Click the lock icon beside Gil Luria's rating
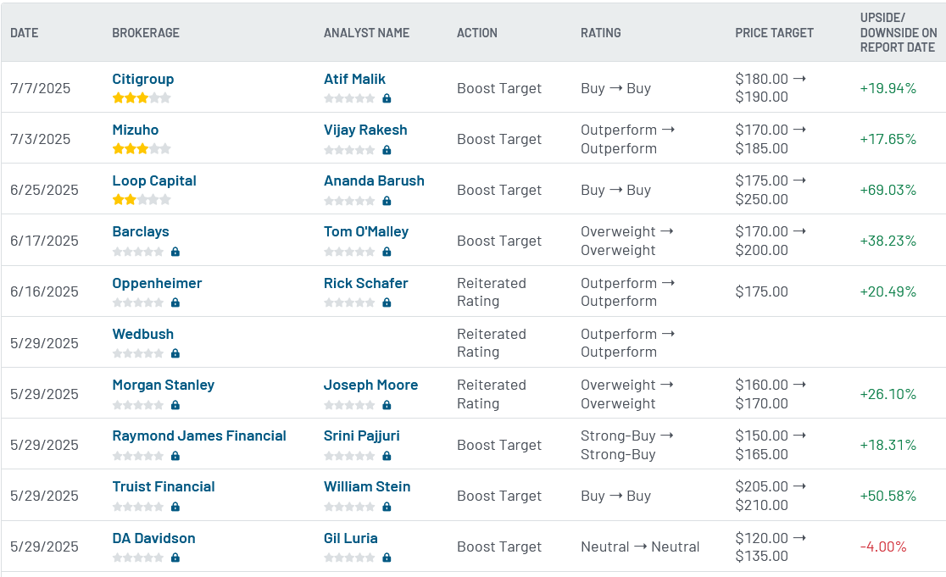The width and height of the screenshot is (946, 577). [x=386, y=558]
